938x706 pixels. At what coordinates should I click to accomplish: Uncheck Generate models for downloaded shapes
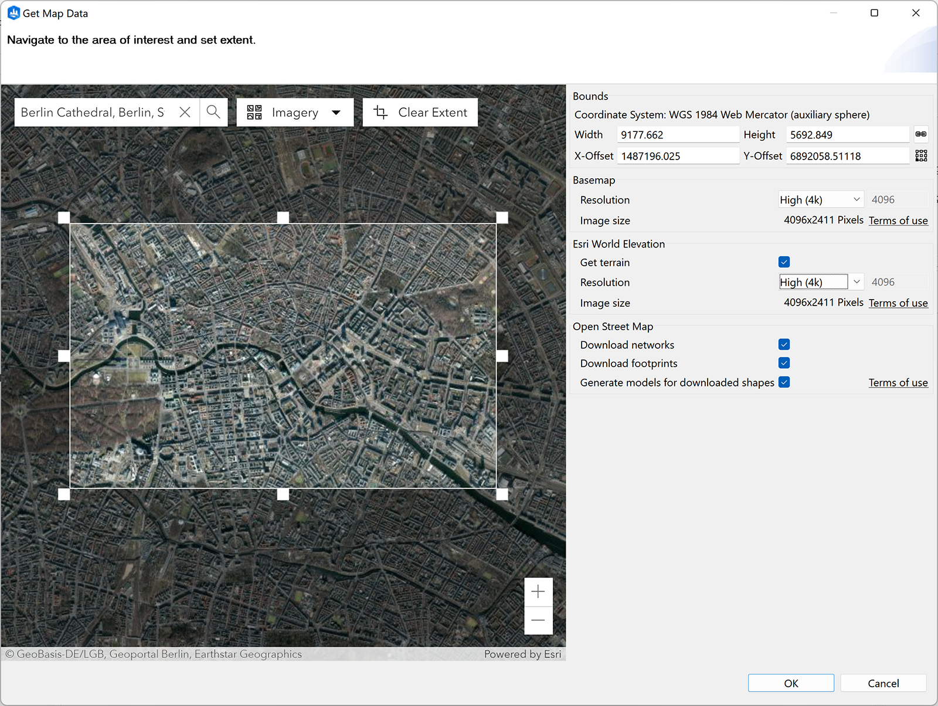pyautogui.click(x=784, y=382)
